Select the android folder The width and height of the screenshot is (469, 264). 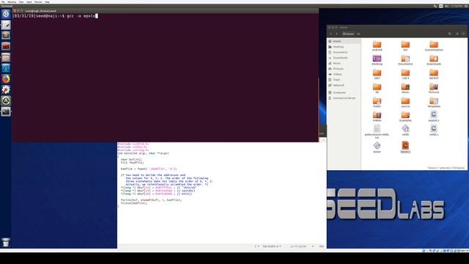tap(377, 45)
